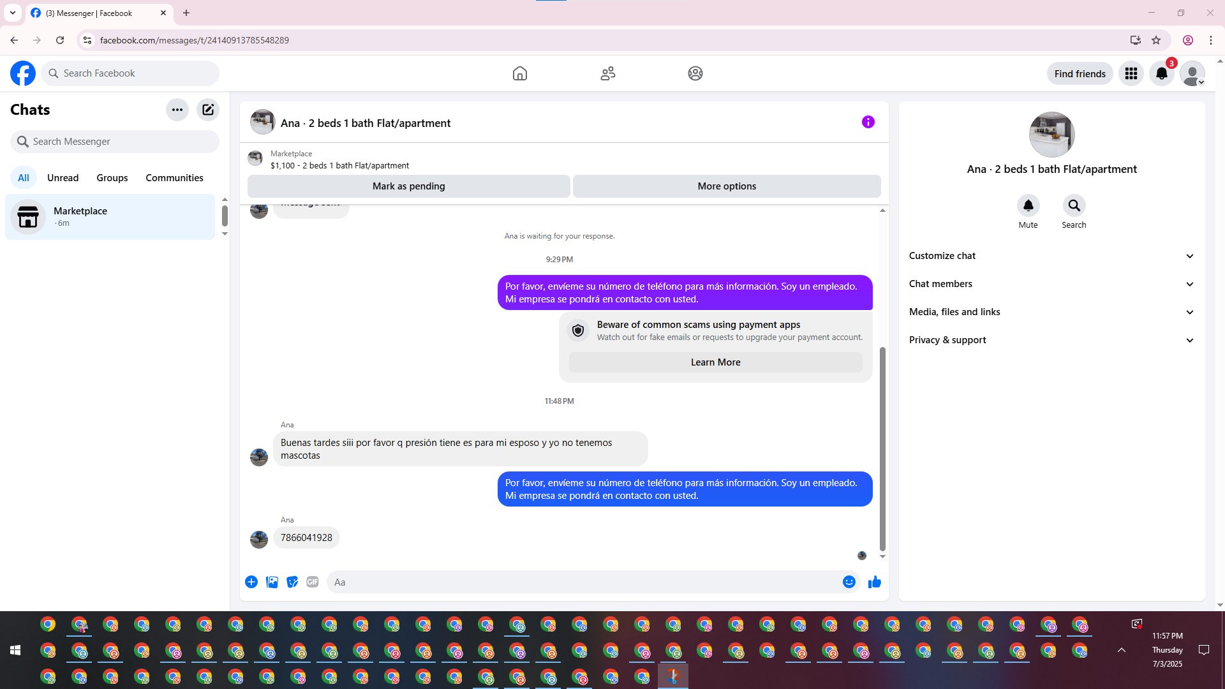Mute this conversation
The width and height of the screenshot is (1225, 689).
[x=1028, y=206]
